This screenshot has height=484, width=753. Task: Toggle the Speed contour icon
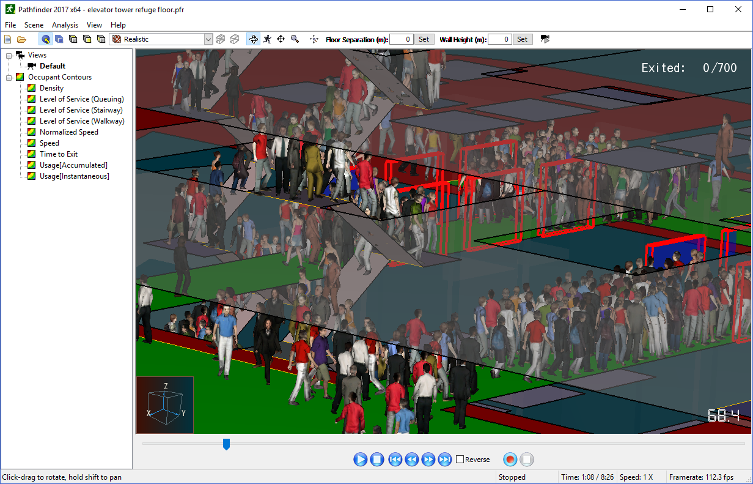[33, 143]
